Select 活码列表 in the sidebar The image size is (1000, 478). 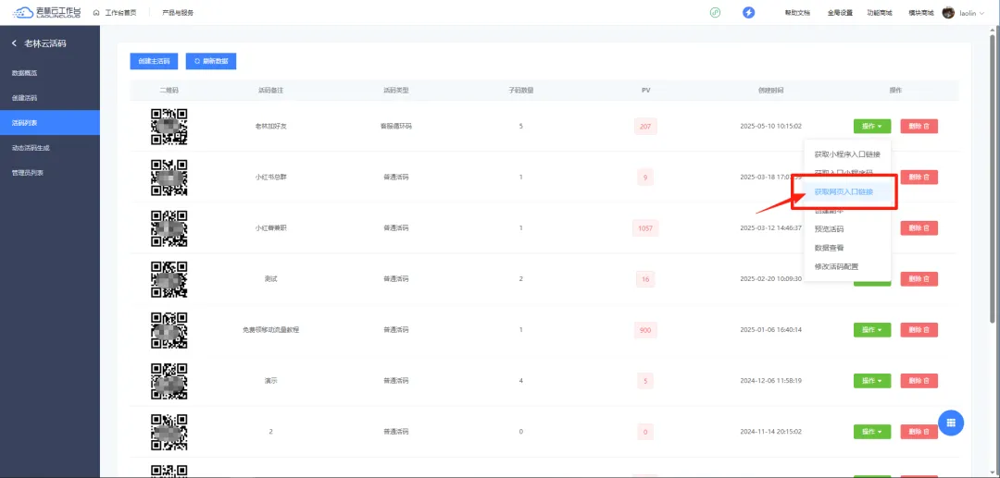pos(50,123)
